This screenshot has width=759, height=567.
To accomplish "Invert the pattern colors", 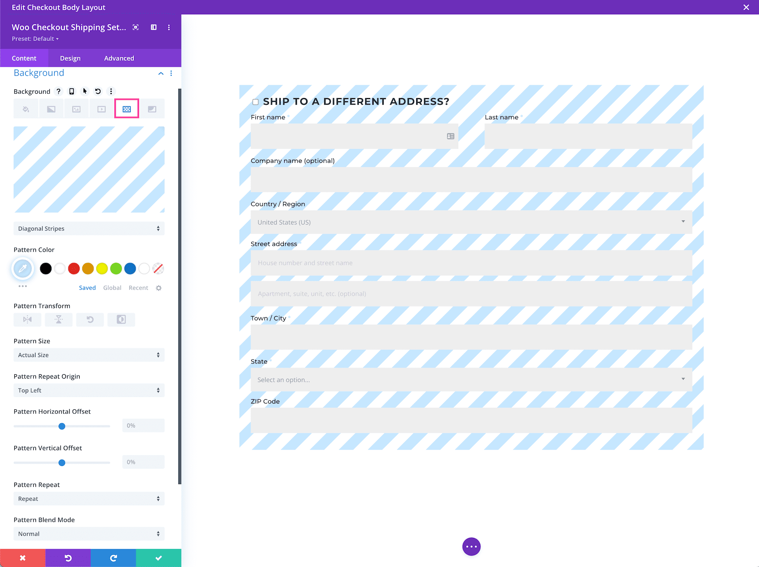I will click(121, 320).
